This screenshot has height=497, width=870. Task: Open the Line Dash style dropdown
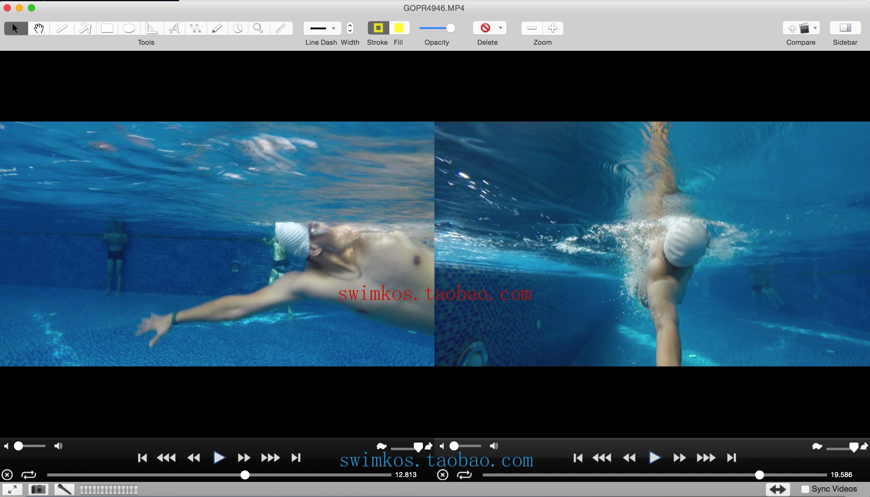tap(322, 28)
